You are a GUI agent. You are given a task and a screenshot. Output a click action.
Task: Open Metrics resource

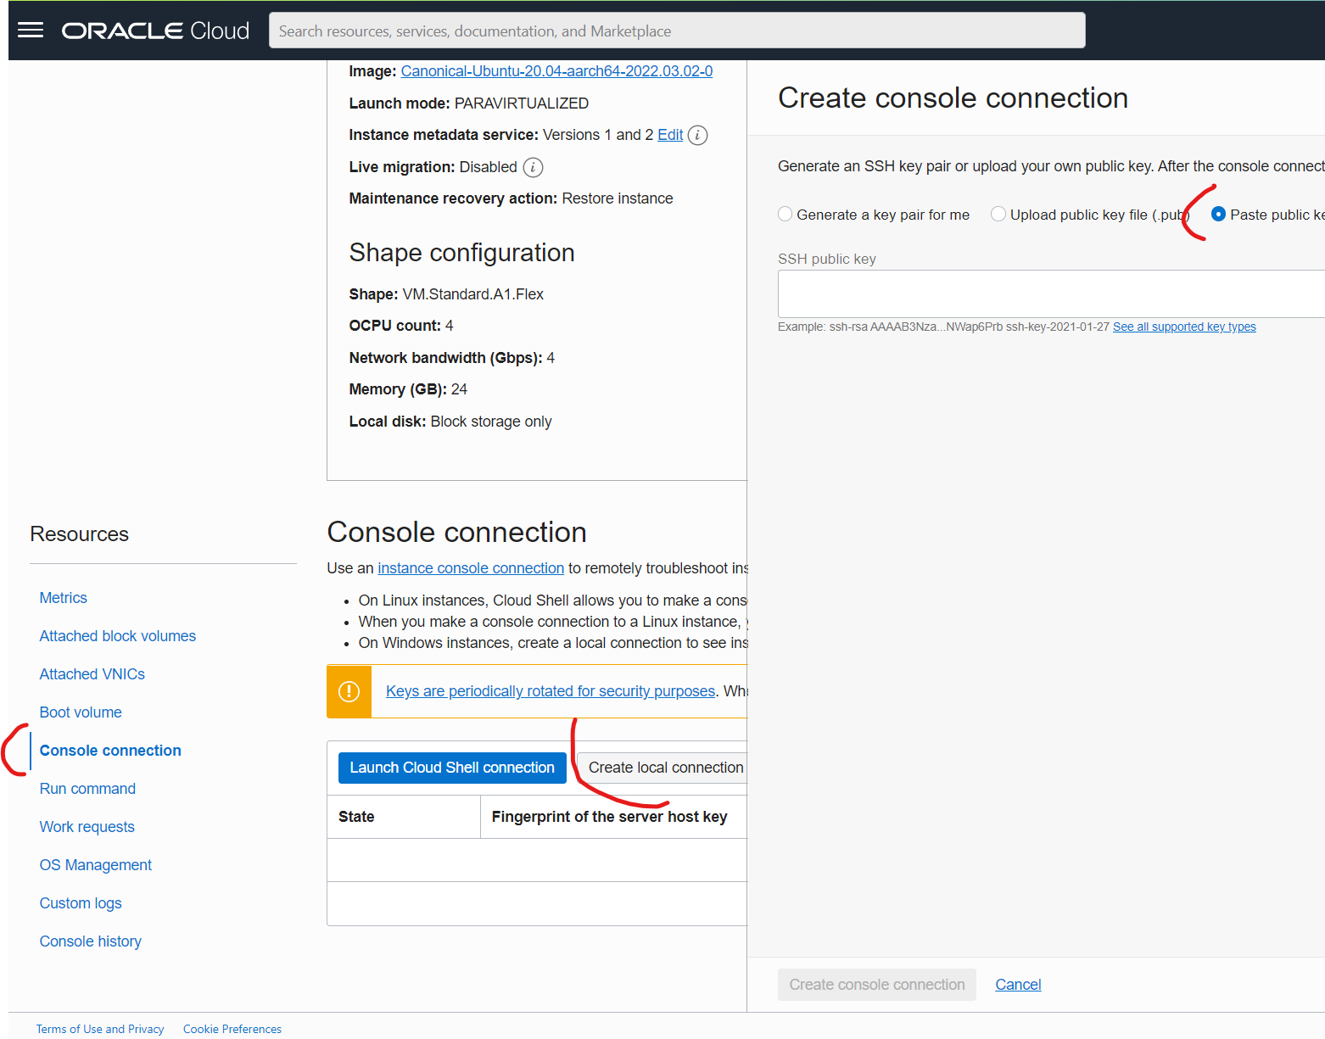tap(64, 598)
